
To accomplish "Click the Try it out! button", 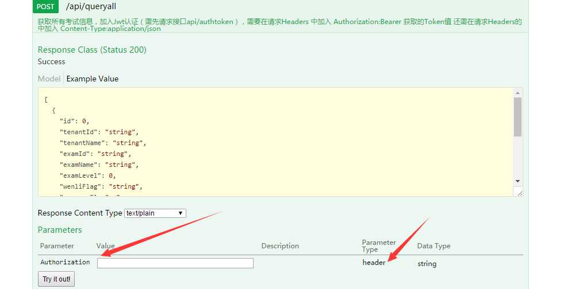I will (56, 279).
